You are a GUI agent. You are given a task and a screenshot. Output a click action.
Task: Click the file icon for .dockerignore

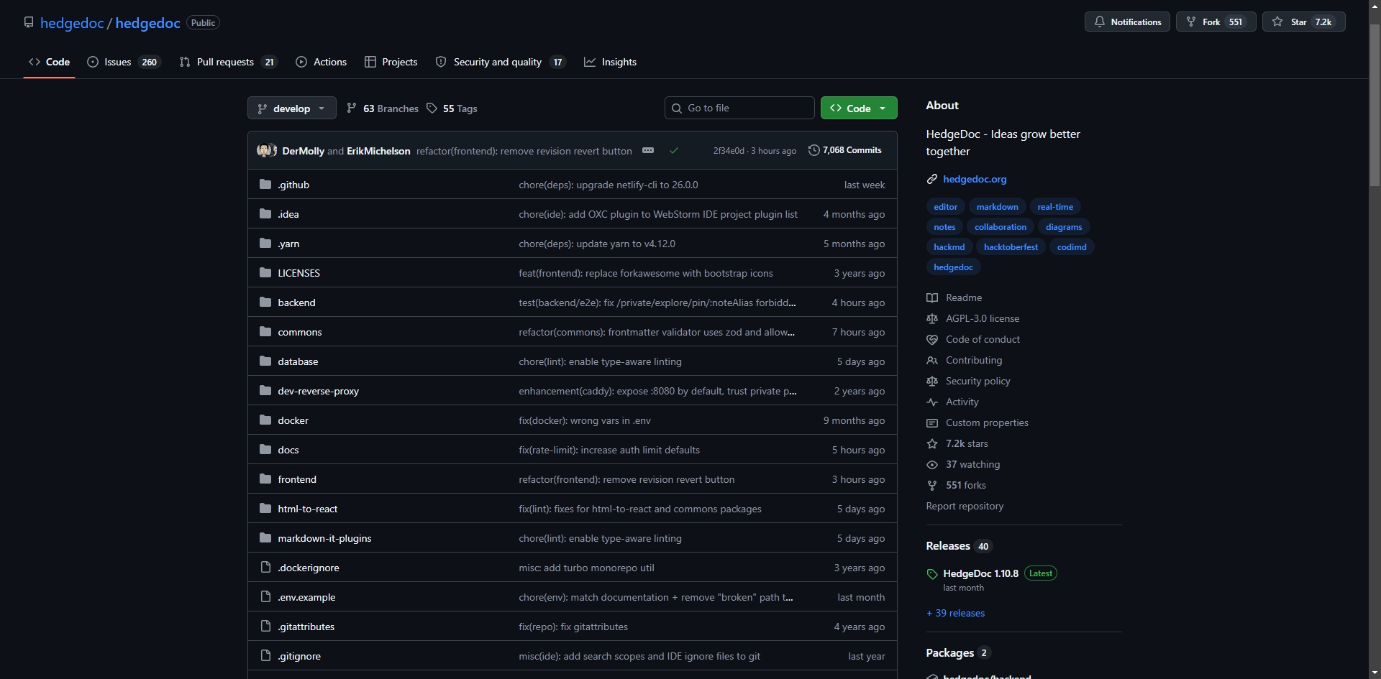(265, 568)
